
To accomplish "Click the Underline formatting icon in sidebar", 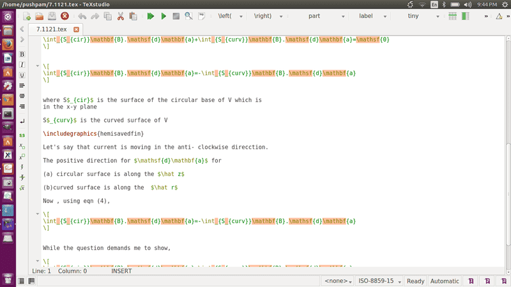I will [x=22, y=75].
